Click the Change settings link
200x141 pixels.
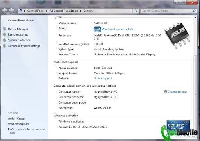coord(177,92)
